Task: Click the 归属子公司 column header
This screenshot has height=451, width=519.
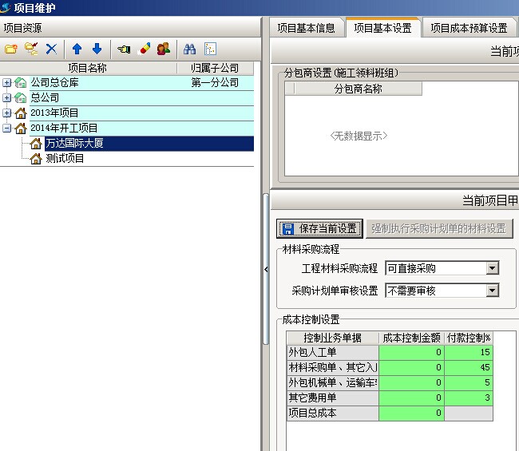Action: [215, 69]
